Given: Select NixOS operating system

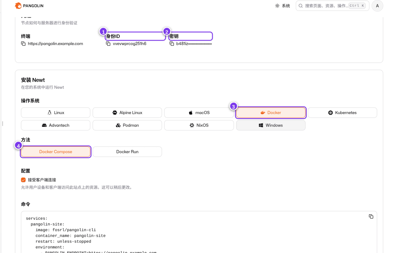Looking at the screenshot, I should pos(199,125).
